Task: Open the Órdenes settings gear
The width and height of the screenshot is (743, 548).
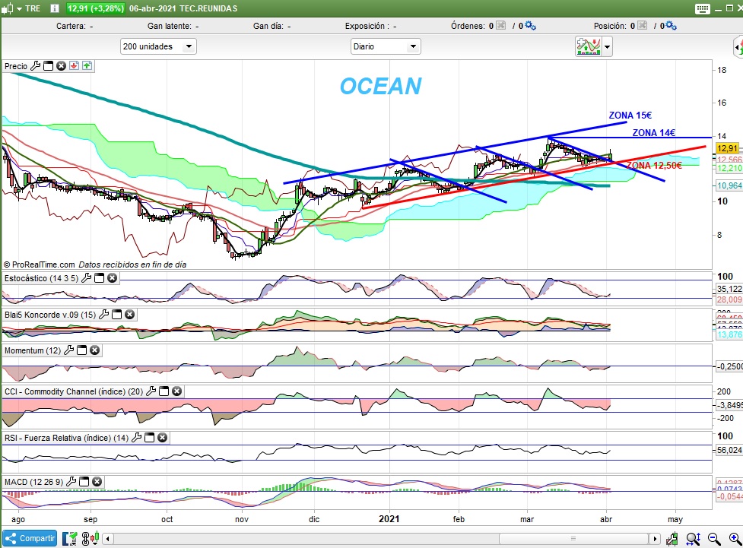Action: (x=531, y=26)
